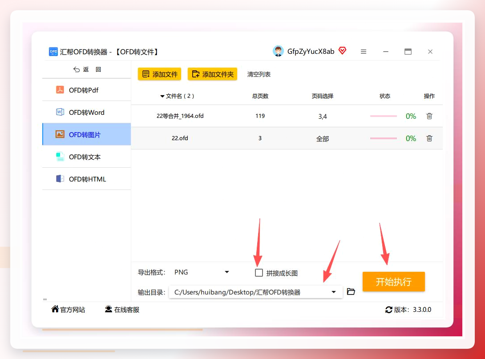Click the 返回 back button label
The width and height of the screenshot is (485, 359).
(92, 69)
